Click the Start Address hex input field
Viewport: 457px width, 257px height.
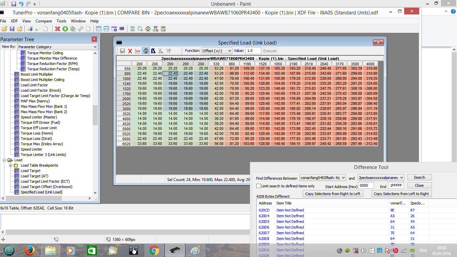pyautogui.click(x=366, y=186)
